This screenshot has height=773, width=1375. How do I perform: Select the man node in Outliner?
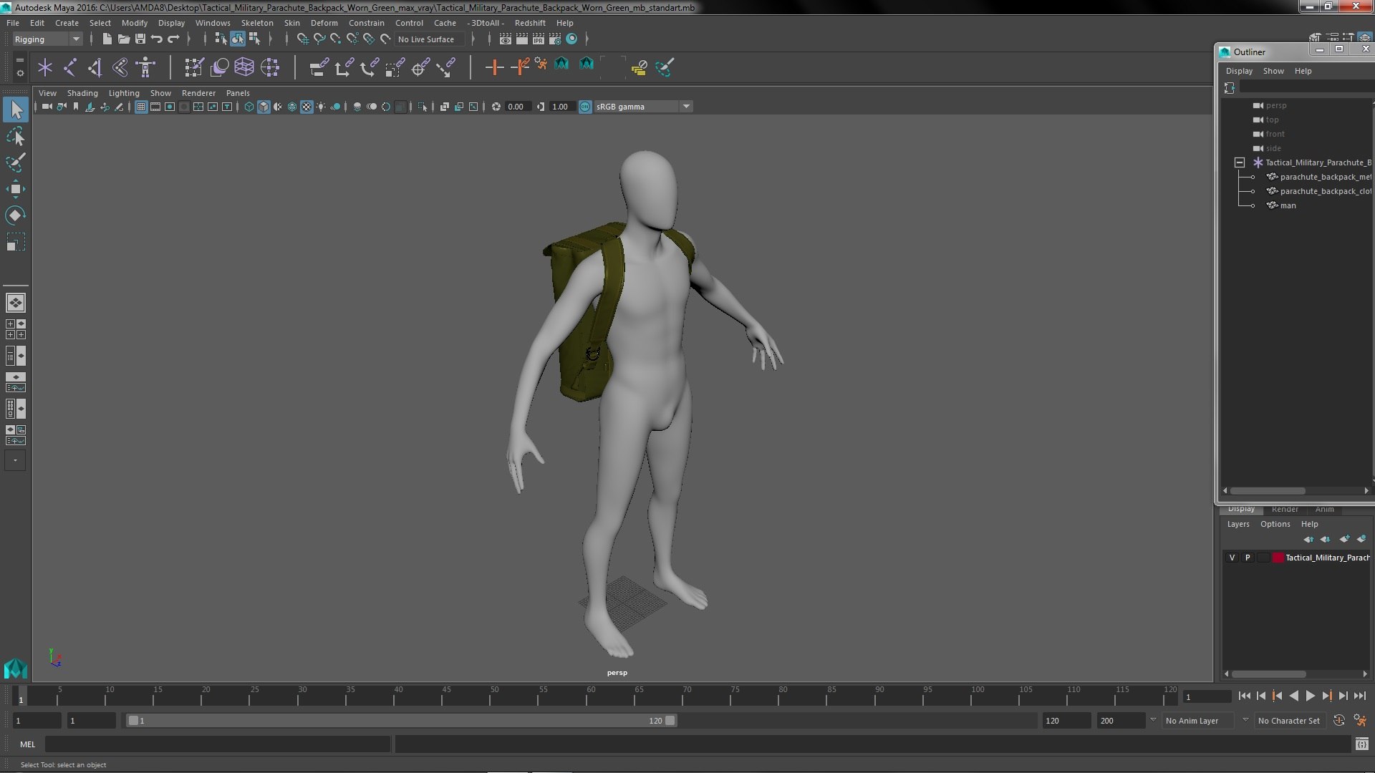click(1288, 205)
